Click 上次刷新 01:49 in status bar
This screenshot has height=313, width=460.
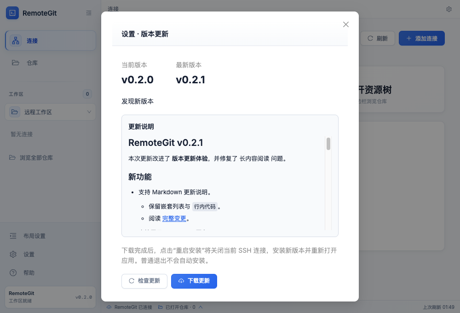pos(438,307)
